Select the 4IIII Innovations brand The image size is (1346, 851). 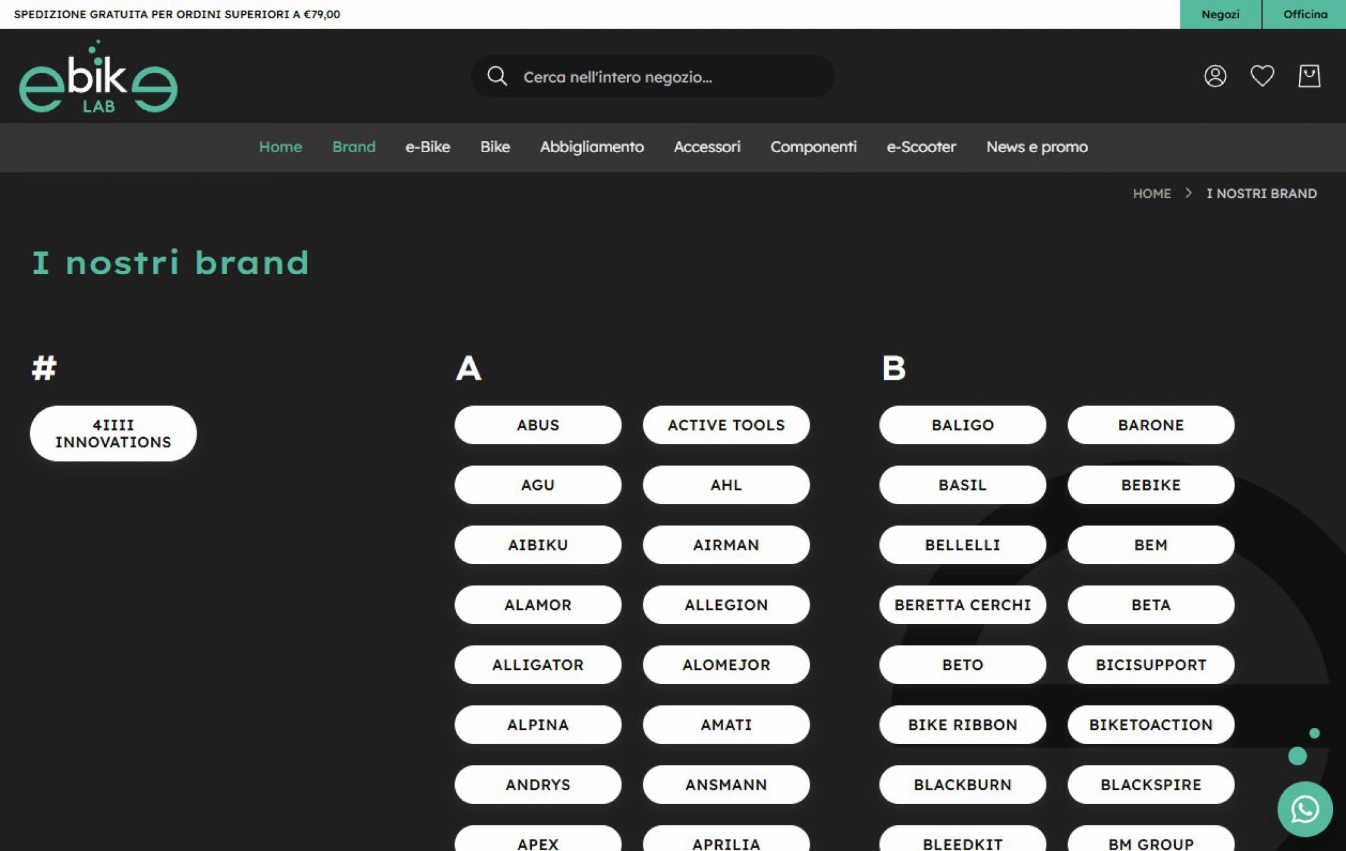point(113,433)
